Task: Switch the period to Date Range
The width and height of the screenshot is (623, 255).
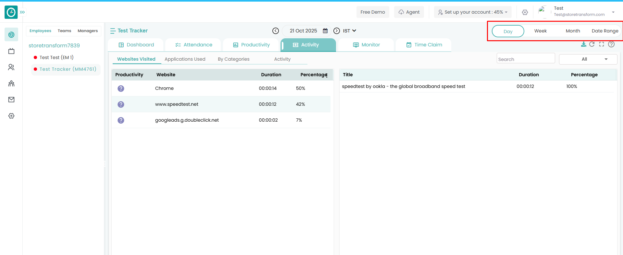Action: pos(605,31)
